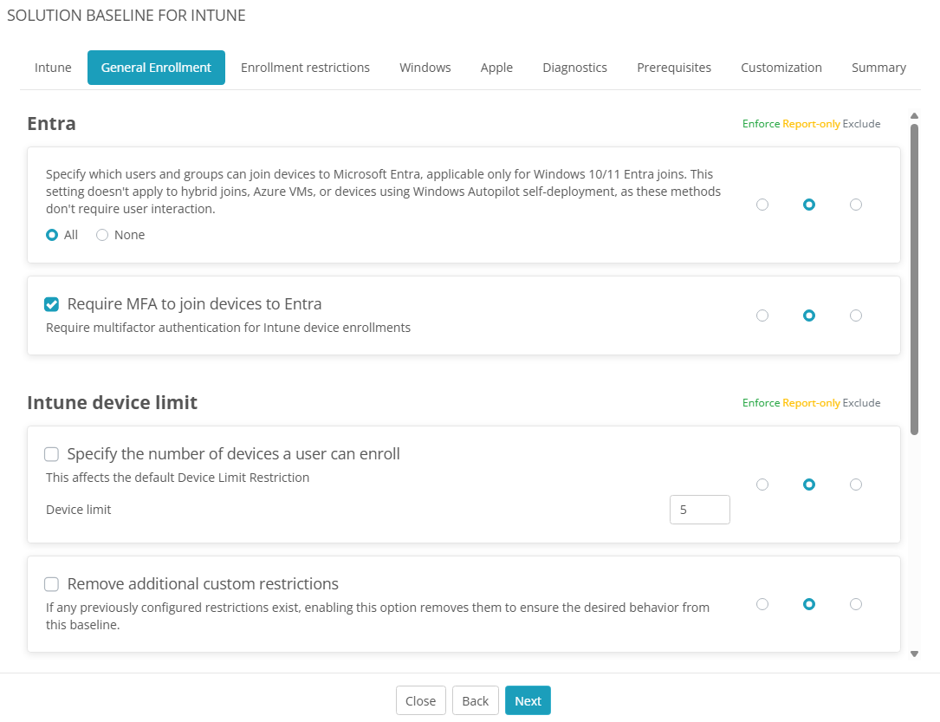Uncheck Require MFA to join devices to Entra
The width and height of the screenshot is (940, 722).
[x=52, y=304]
